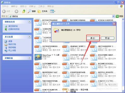Click Empty the Recycle Bin link
125x93 pixels.
coord(13,26)
